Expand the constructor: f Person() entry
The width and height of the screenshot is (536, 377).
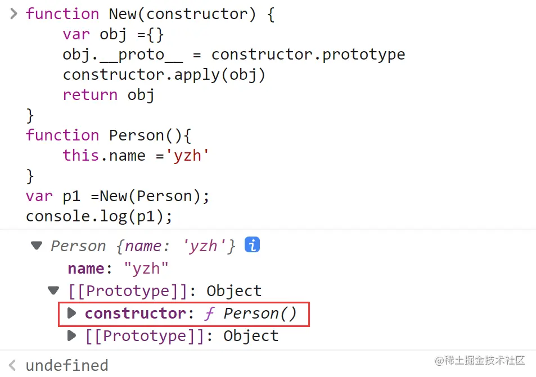click(71, 313)
